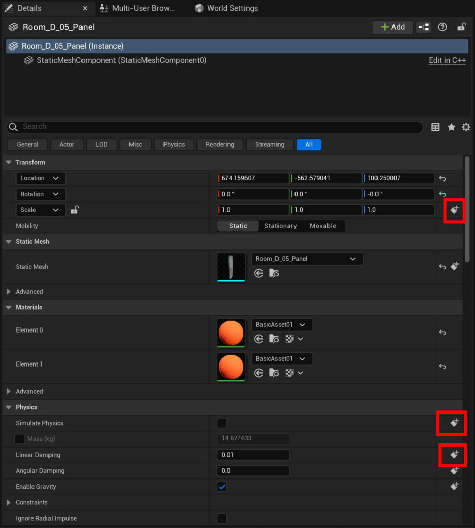The width and height of the screenshot is (475, 528).
Task: Click the checker icon for Element 0
Action: click(290, 339)
